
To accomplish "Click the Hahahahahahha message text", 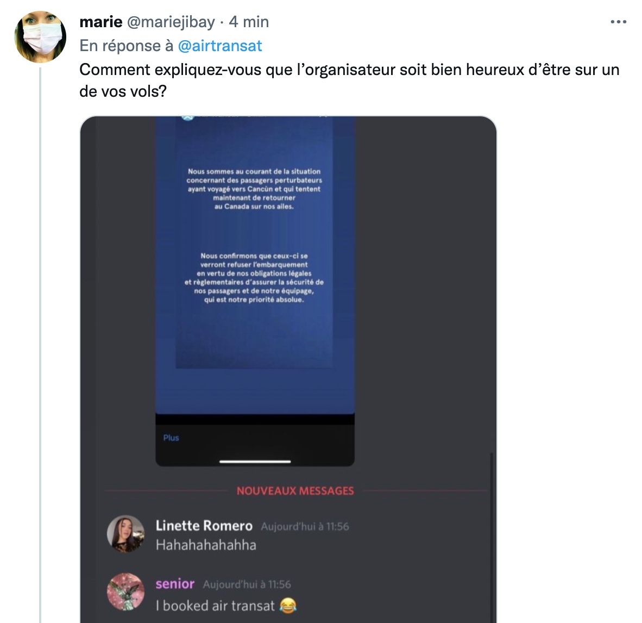I will coord(206,545).
